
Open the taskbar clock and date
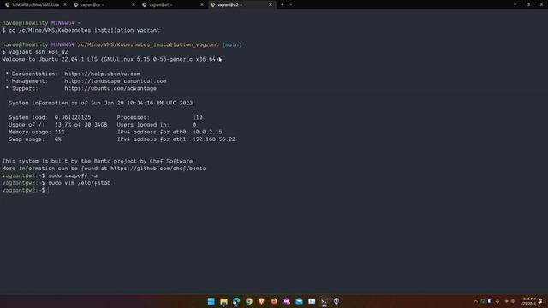pyautogui.click(x=527, y=301)
